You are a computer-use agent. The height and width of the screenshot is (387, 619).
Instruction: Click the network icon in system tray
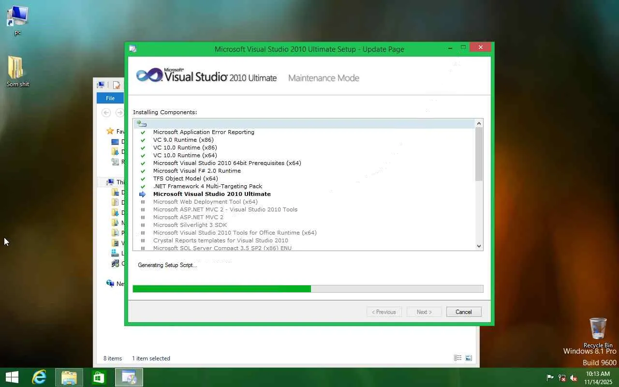click(562, 378)
